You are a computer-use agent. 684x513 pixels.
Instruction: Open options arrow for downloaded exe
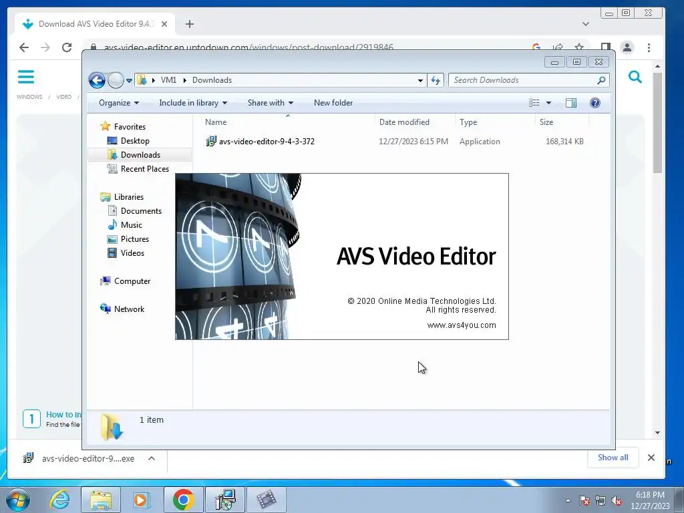[x=152, y=458]
